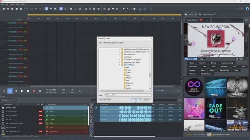The width and height of the screenshot is (250, 140).
Task: Click the scissors cut icon in toolbar
Action: [x=36, y=9]
